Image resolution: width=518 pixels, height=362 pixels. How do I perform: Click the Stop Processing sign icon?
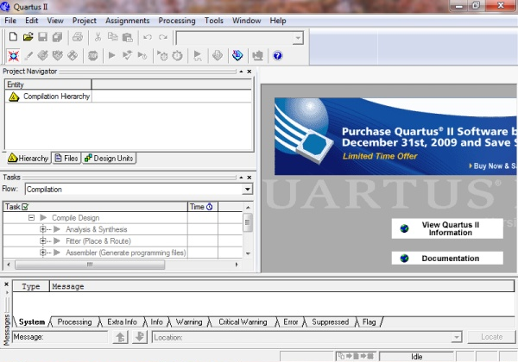point(93,56)
